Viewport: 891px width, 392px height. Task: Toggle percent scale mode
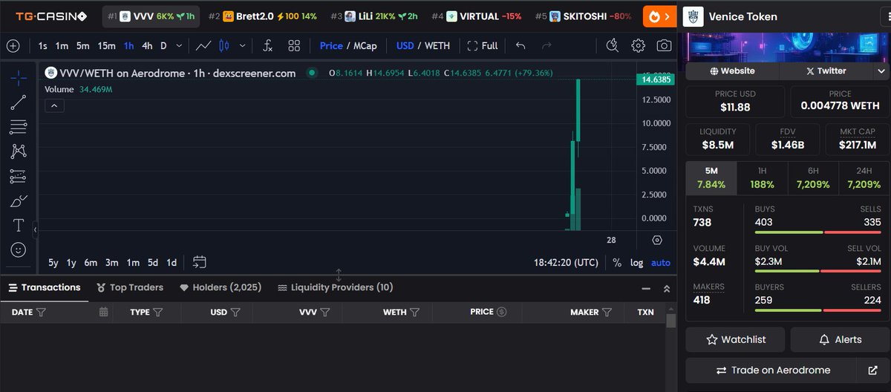pyautogui.click(x=617, y=262)
